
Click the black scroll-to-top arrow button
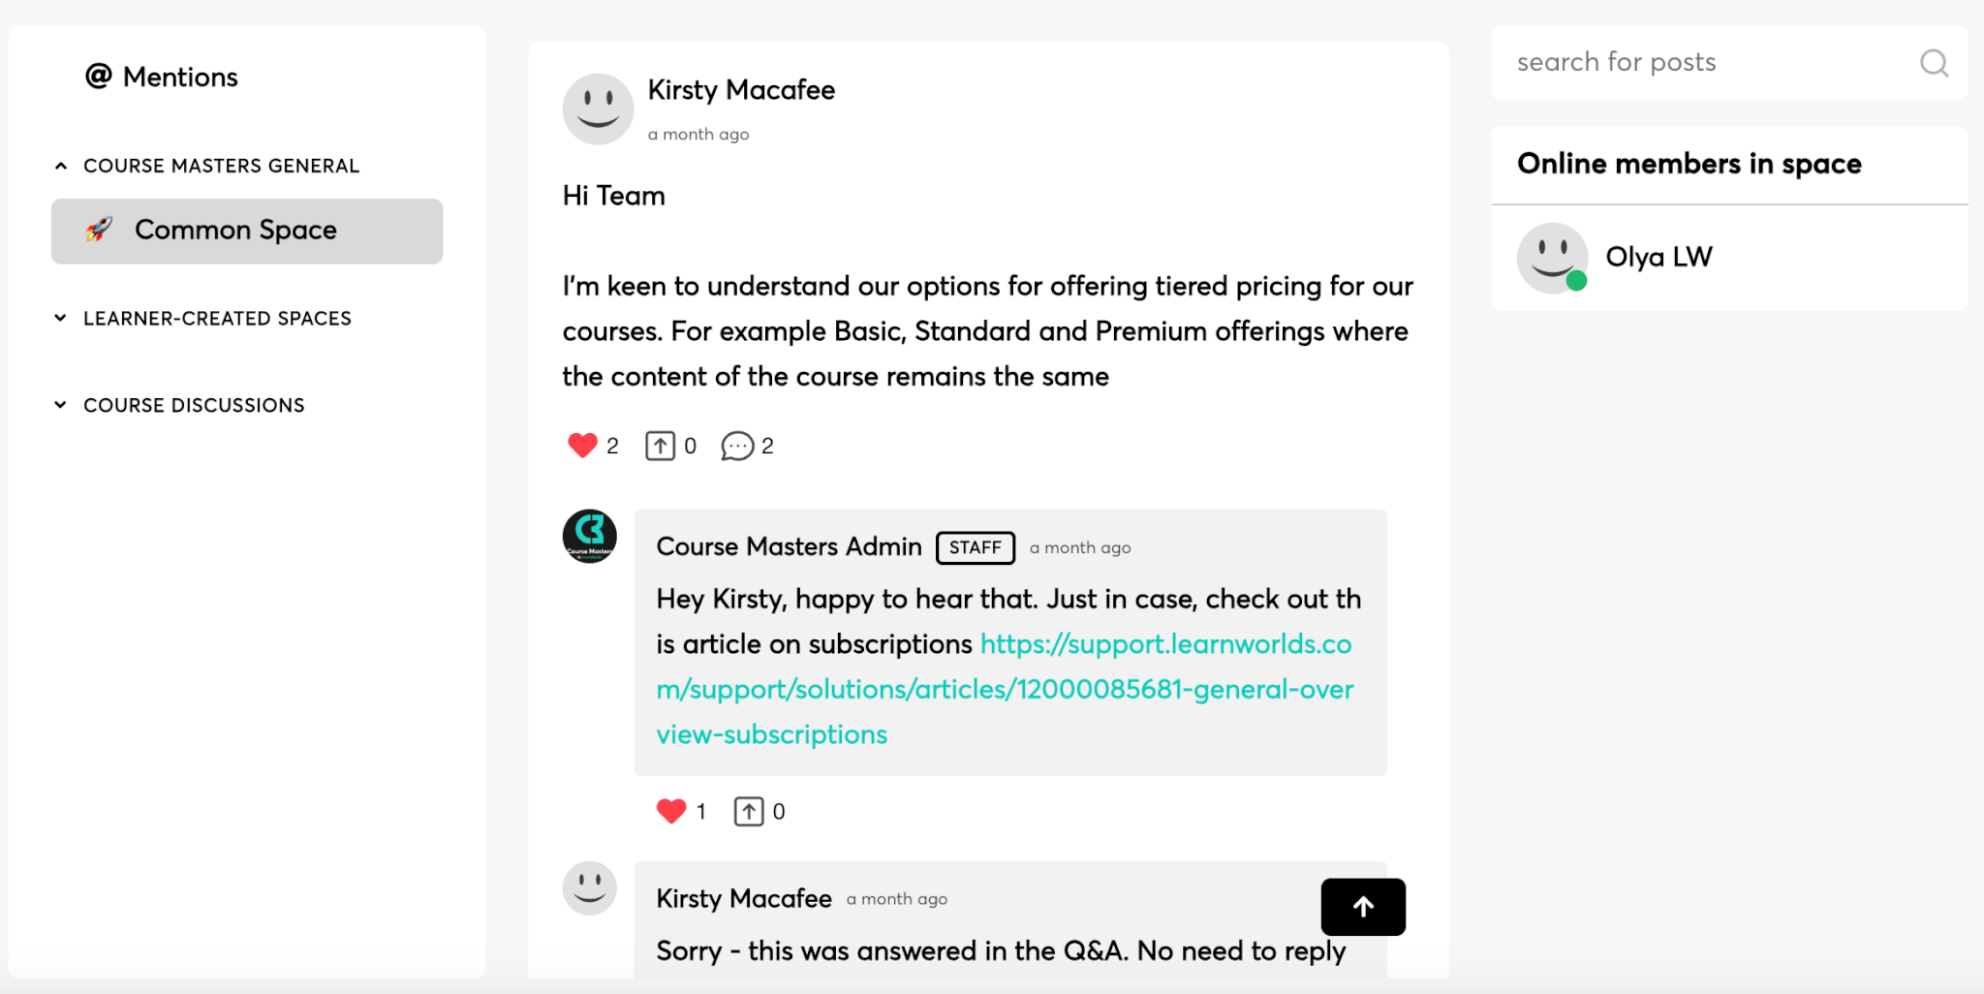tap(1363, 907)
